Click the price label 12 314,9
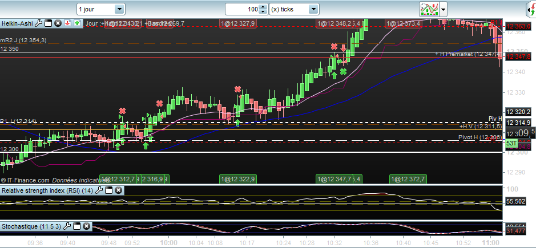536x248 pixels. pos(518,123)
